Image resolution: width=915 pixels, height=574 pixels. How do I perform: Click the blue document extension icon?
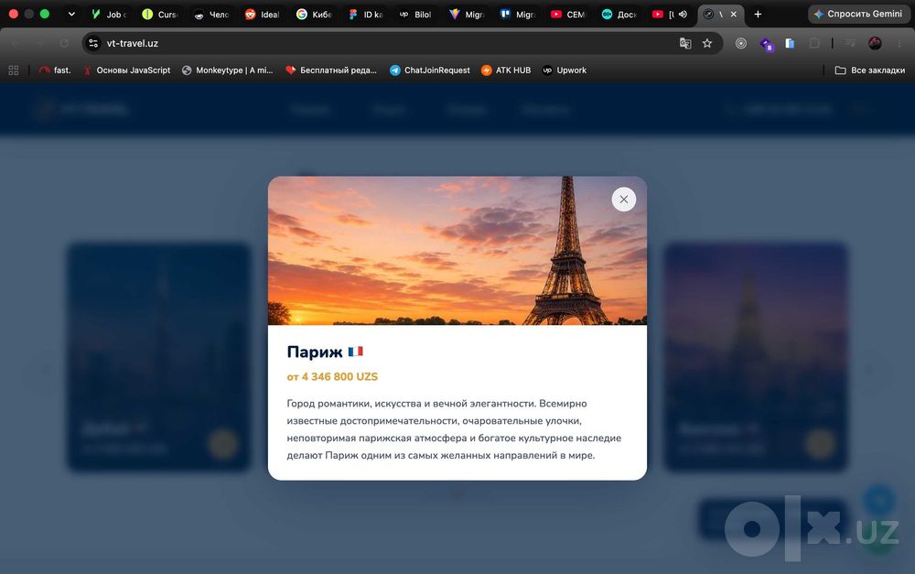click(790, 43)
